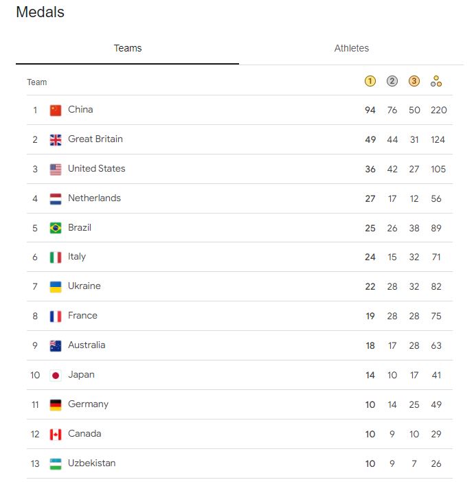This screenshot has height=482, width=474.
Task: Click China's total medal count 220
Action: click(439, 110)
